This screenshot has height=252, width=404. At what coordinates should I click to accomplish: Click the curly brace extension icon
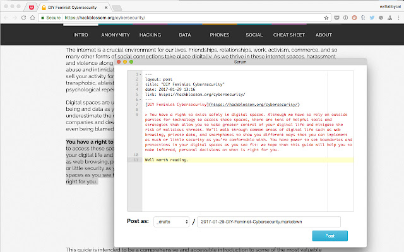click(x=363, y=18)
